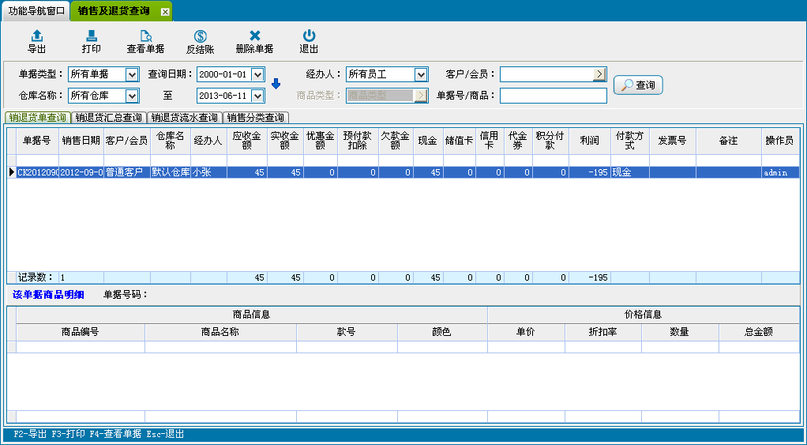Click the 信用卡 column header
This screenshot has height=445, width=807.
[490, 141]
